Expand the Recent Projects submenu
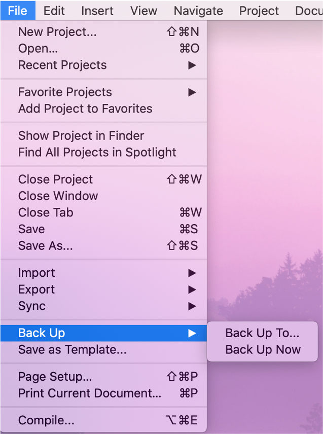The width and height of the screenshot is (323, 434). point(103,65)
